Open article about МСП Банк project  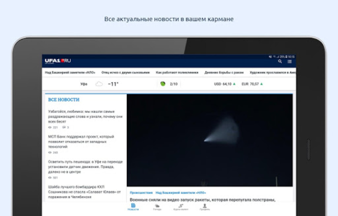81,142
